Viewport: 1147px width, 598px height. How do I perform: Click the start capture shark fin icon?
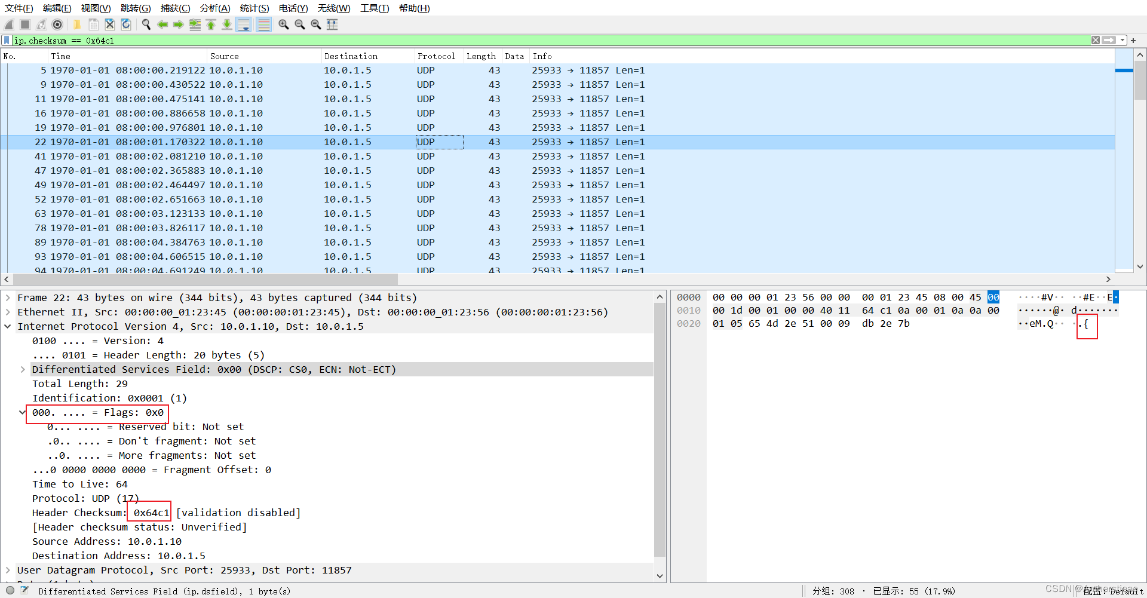coord(9,24)
